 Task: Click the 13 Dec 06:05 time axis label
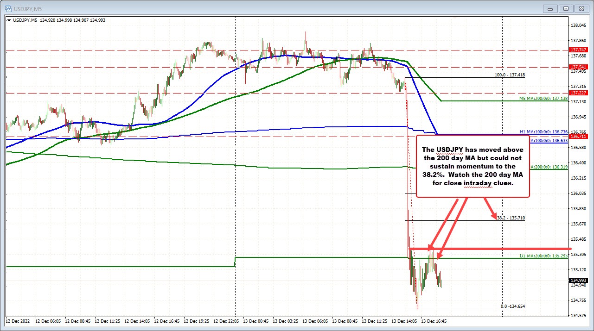(x=315, y=320)
